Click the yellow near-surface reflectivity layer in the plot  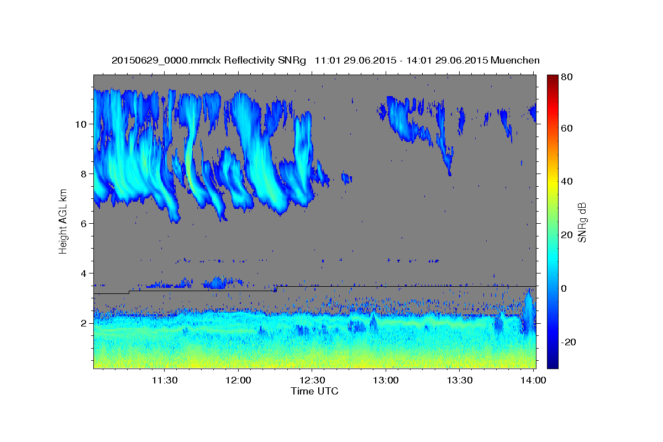pos(314,360)
